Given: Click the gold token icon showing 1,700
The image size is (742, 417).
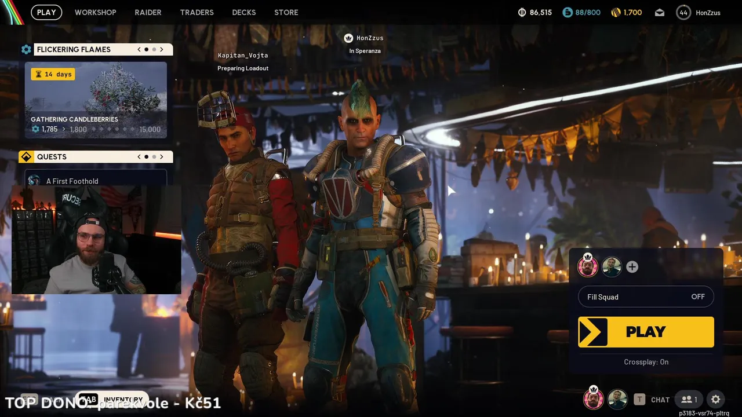Looking at the screenshot, I should coord(616,12).
